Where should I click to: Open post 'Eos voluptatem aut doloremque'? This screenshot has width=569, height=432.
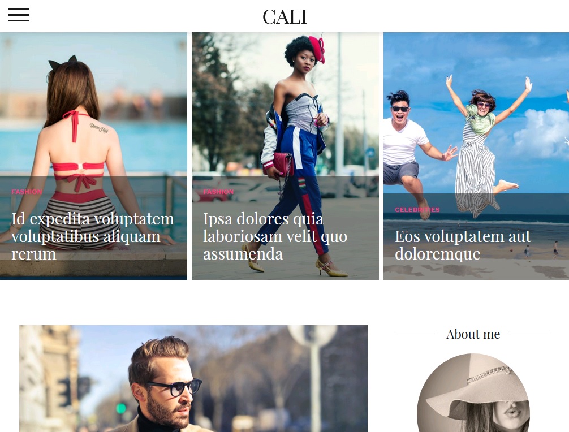point(463,245)
